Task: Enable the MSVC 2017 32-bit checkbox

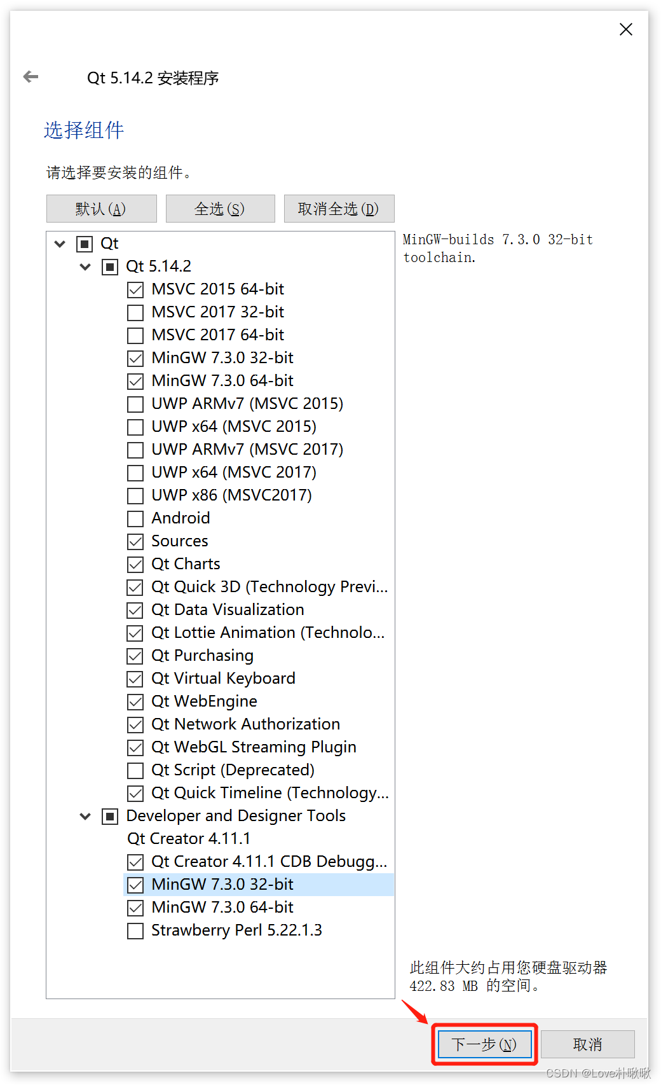Action: 135,312
